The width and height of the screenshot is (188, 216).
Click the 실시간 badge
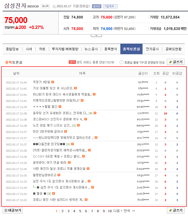click(97, 6)
